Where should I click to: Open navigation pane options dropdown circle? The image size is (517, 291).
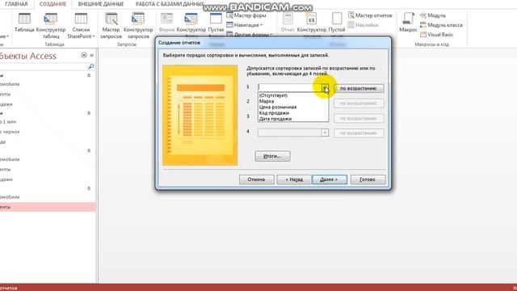click(84, 55)
